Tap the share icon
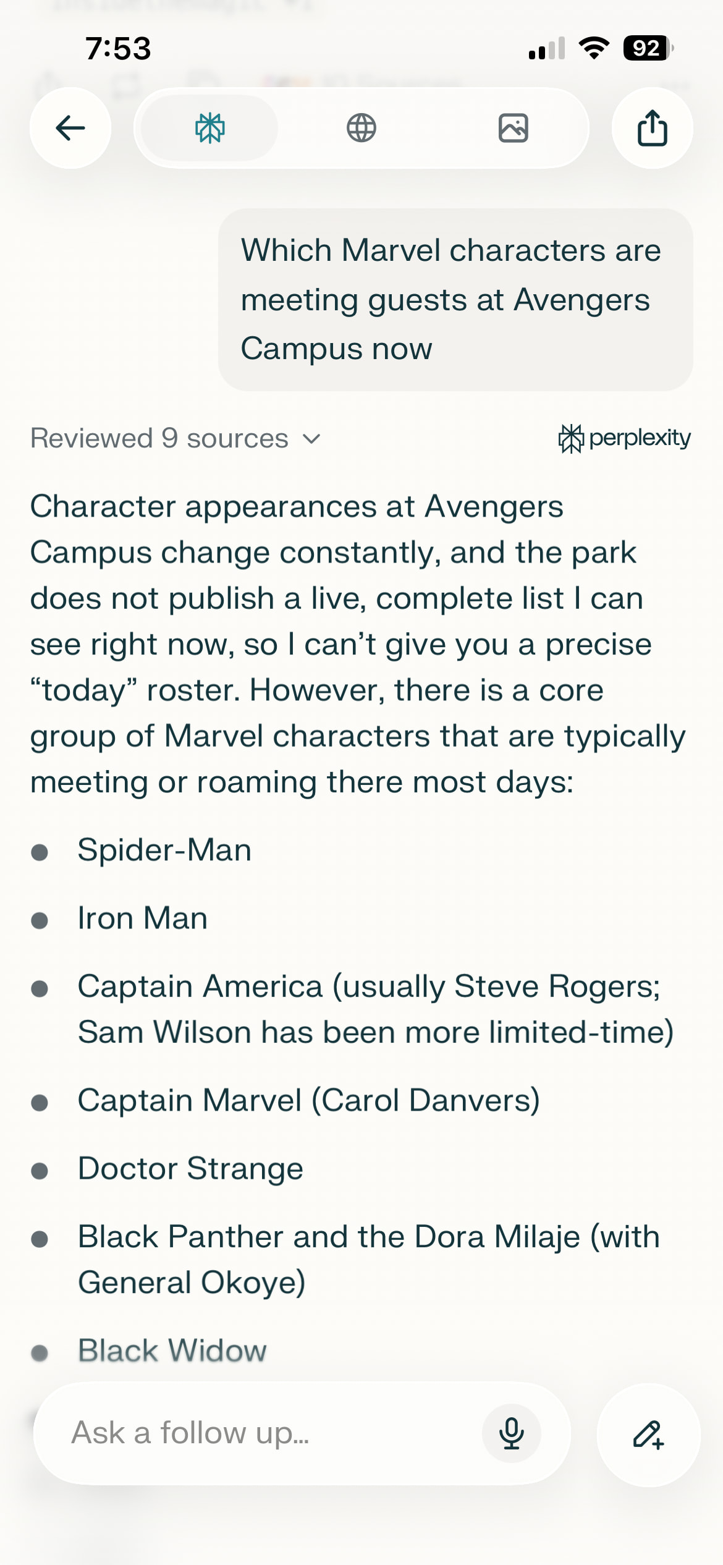The height and width of the screenshot is (1565, 723). click(x=652, y=129)
